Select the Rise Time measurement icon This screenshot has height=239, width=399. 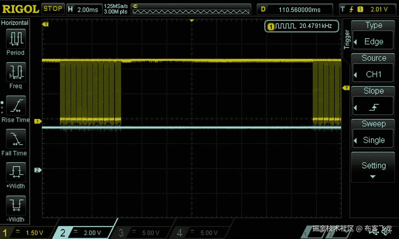[x=16, y=105]
